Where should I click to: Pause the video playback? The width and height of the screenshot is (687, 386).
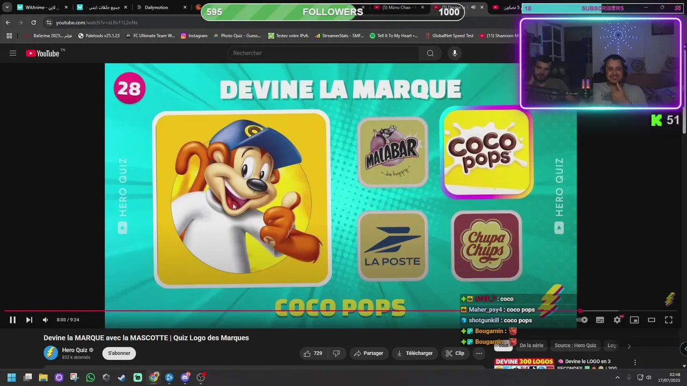12,320
